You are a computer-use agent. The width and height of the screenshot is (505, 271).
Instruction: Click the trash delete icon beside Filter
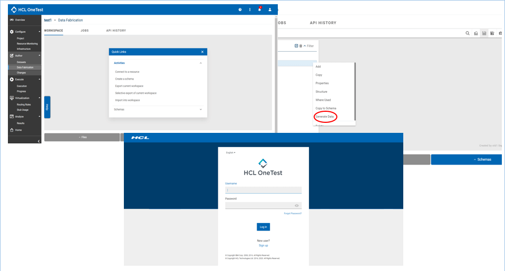(x=301, y=46)
